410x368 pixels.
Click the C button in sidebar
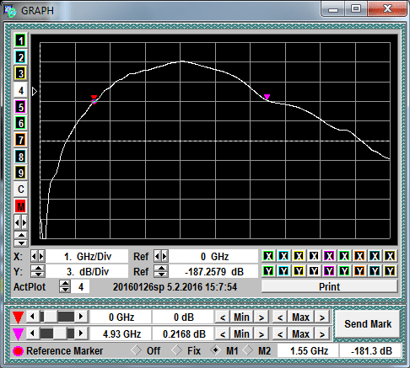click(20, 189)
